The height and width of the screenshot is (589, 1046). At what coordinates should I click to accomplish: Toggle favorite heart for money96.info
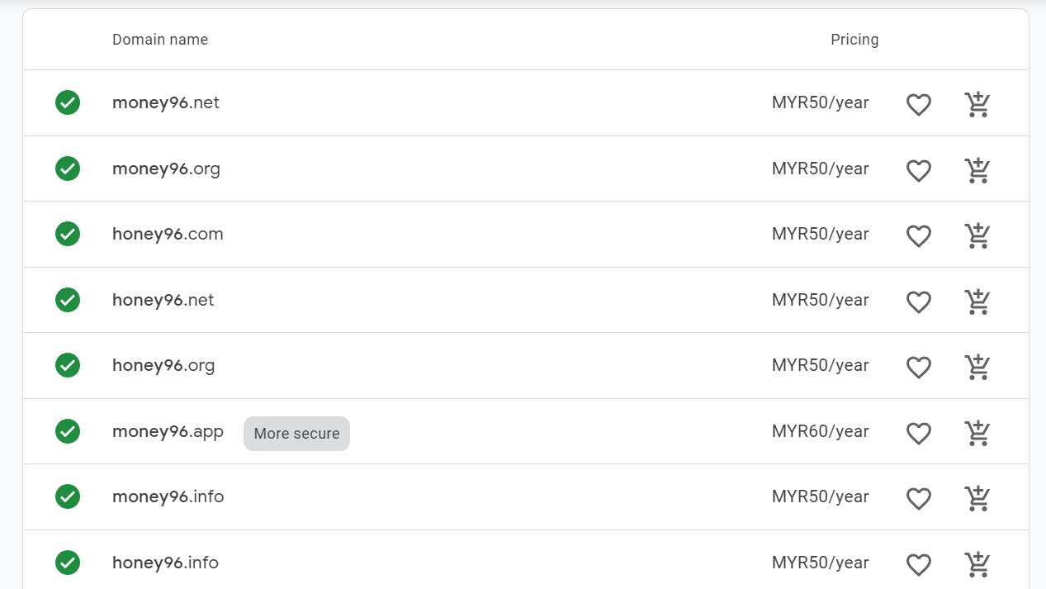tap(919, 498)
